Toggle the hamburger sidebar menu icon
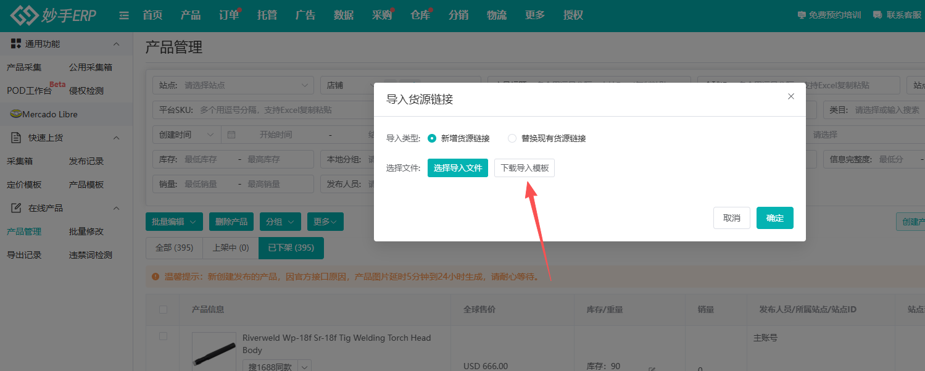925x371 pixels. pos(124,15)
